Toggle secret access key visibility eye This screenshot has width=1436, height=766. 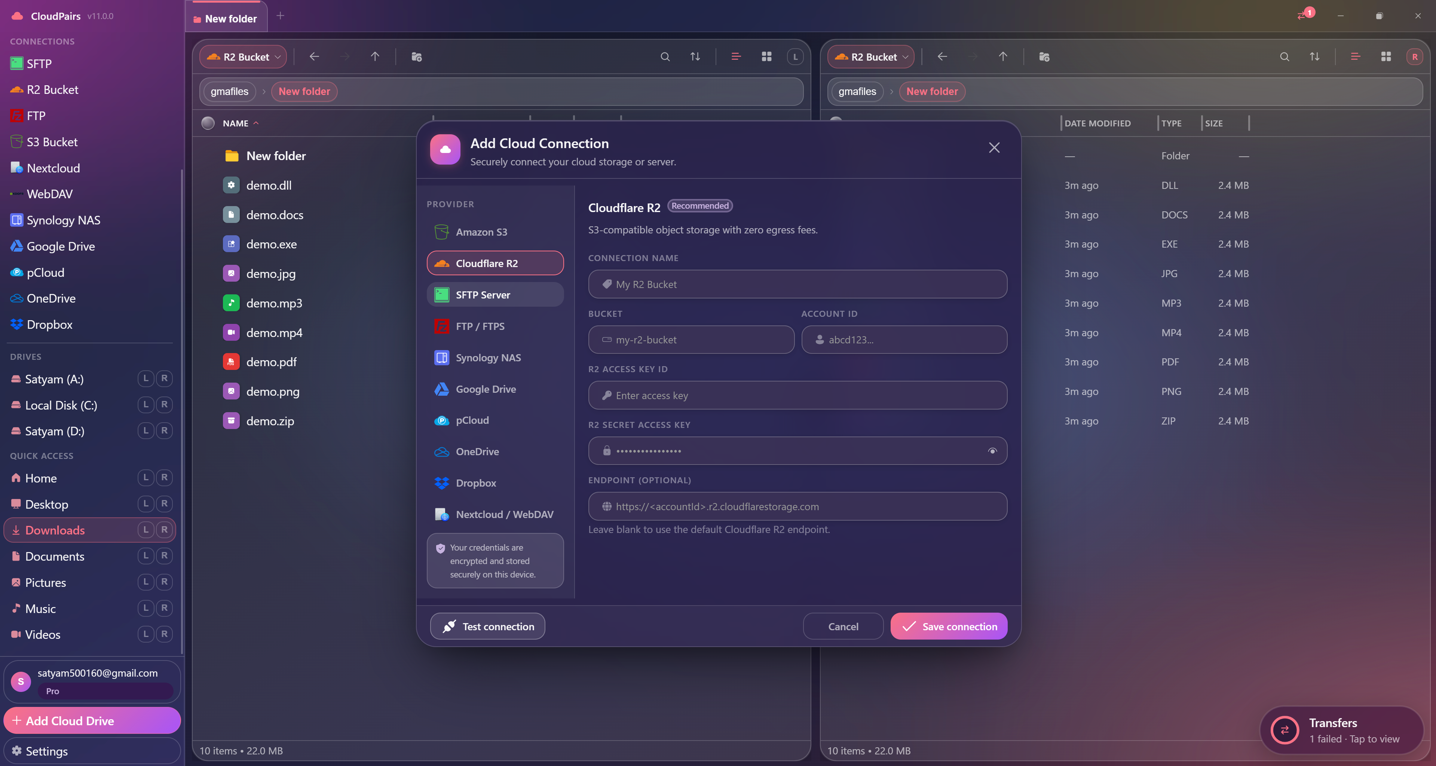[x=992, y=451]
